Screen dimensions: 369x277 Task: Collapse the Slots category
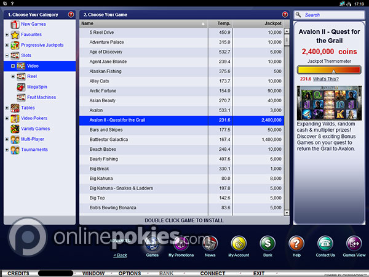pyautogui.click(x=7, y=55)
